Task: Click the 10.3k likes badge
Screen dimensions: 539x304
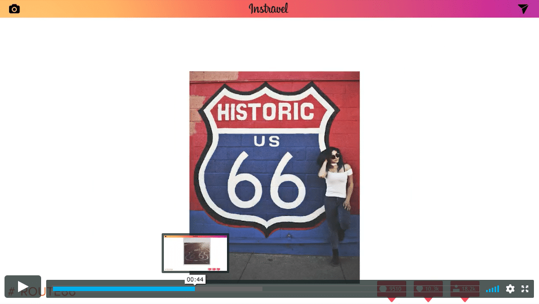Action: coord(428,289)
